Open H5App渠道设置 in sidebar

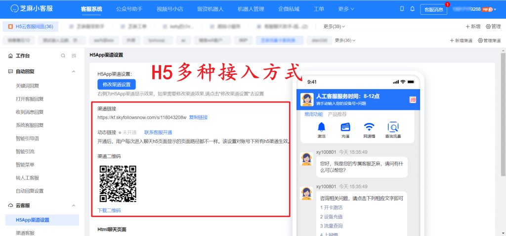tap(42, 220)
